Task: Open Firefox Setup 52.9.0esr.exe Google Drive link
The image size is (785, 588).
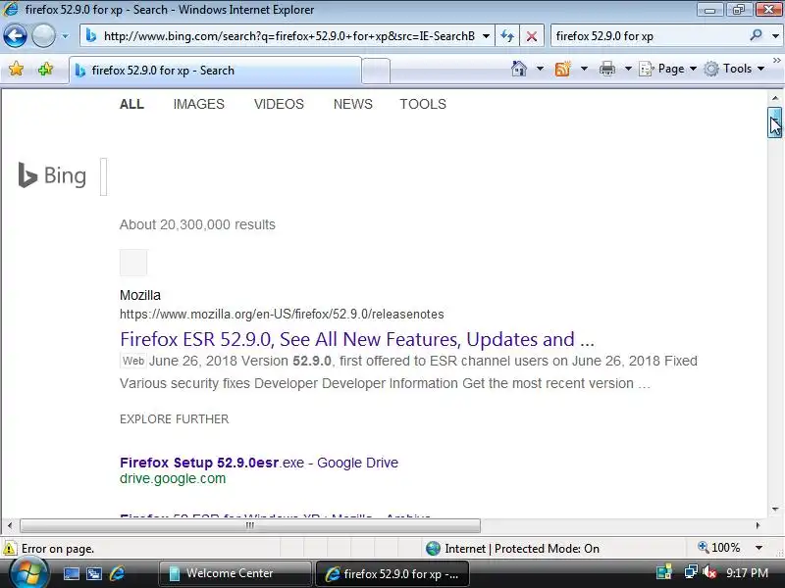Action: pyautogui.click(x=259, y=463)
